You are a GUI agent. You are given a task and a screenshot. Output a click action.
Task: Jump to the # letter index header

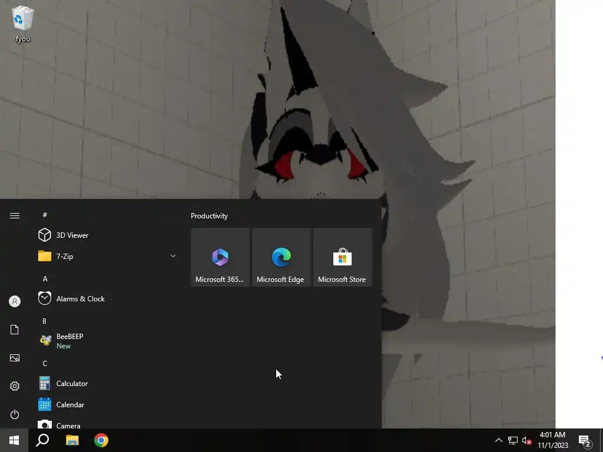[x=45, y=215]
